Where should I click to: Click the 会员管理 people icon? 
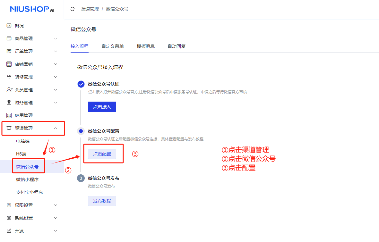pos(9,90)
